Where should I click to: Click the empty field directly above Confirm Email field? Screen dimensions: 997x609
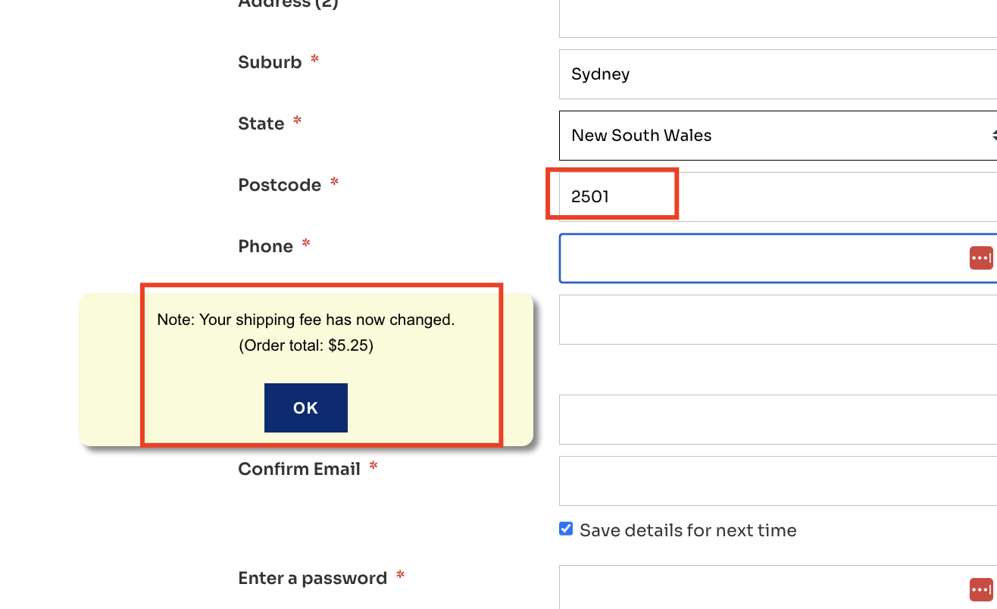coord(778,420)
